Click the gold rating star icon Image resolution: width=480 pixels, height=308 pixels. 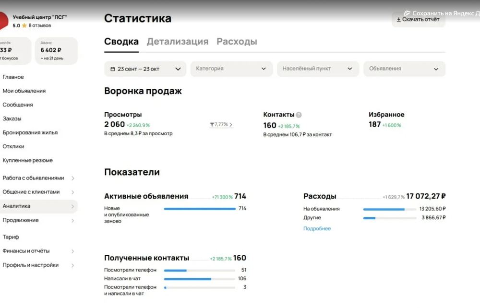point(24,25)
